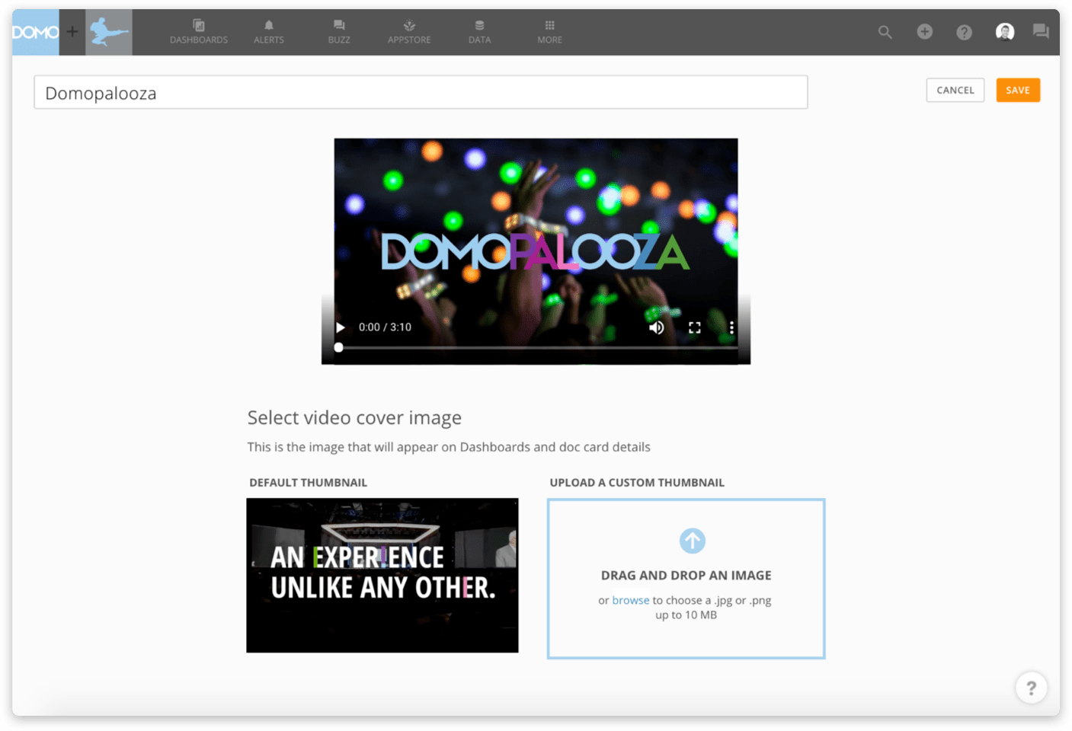Screen dimensions: 1072x731
Task: Open the Appstore
Action: click(409, 32)
